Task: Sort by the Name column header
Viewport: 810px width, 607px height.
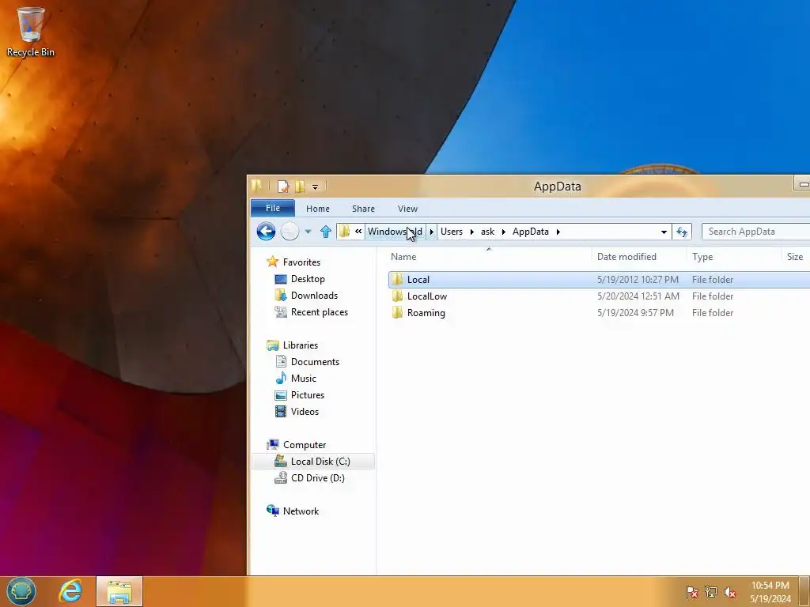Action: [488, 257]
